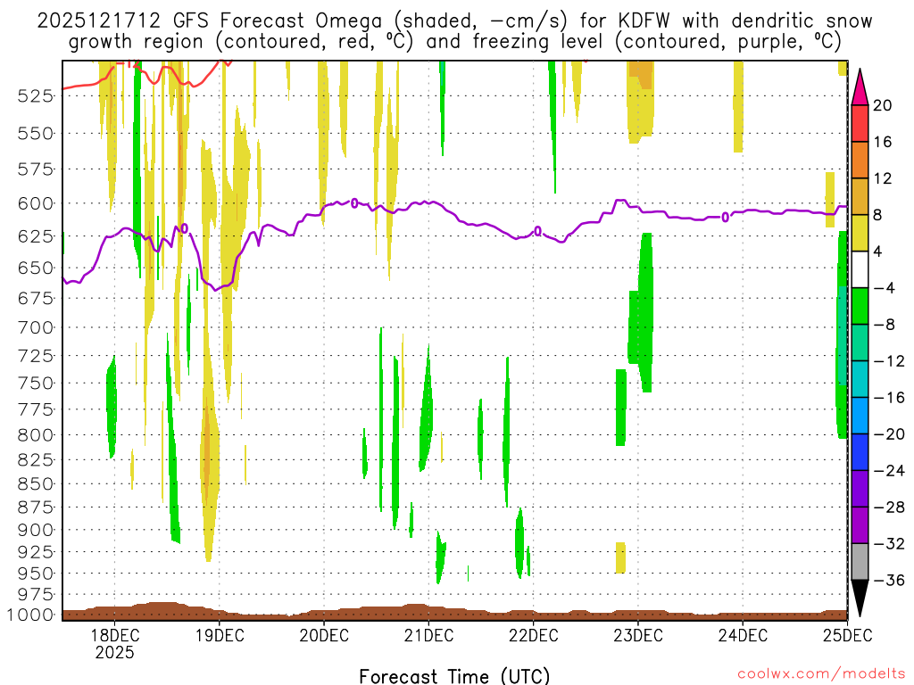This screenshot has height=685, width=914.
Task: Pick the dark blue -24 to -20 colorbar segment
Action: [x=860, y=452]
